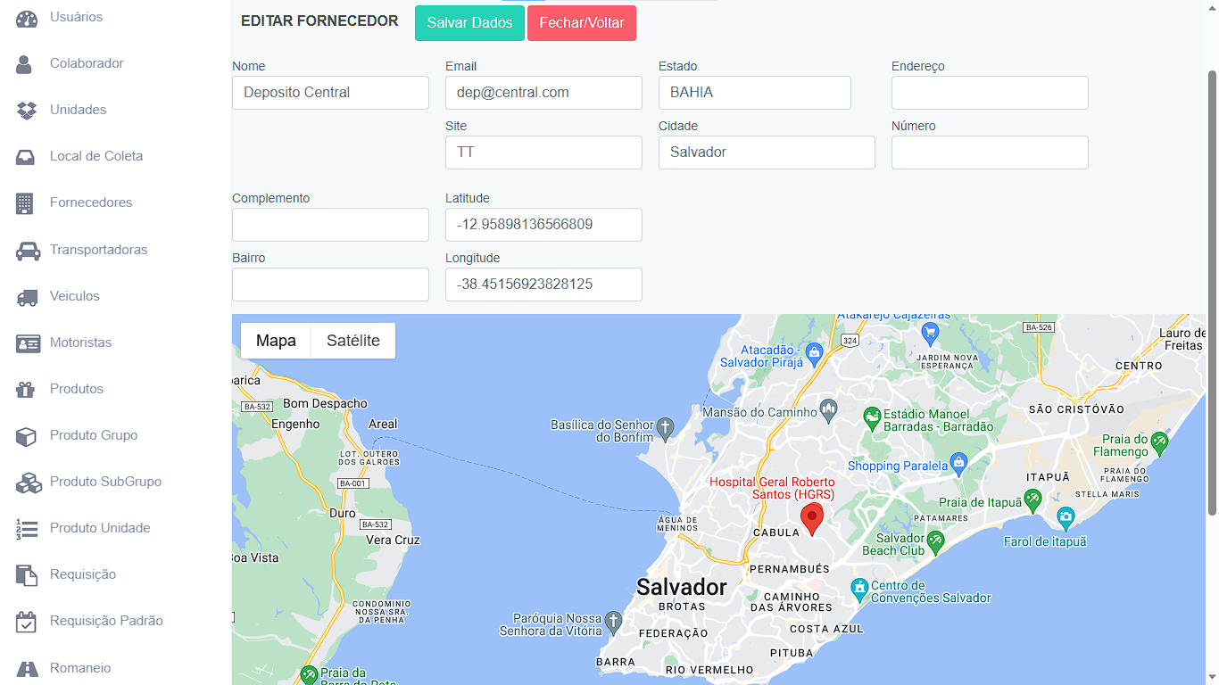The width and height of the screenshot is (1219, 685).
Task: Focus the empty Endereço input field
Action: click(990, 93)
